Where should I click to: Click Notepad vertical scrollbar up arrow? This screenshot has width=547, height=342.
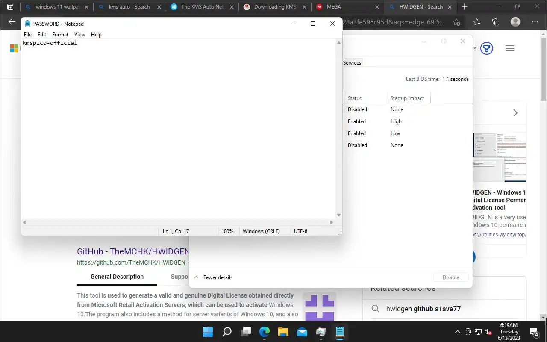tap(339, 43)
